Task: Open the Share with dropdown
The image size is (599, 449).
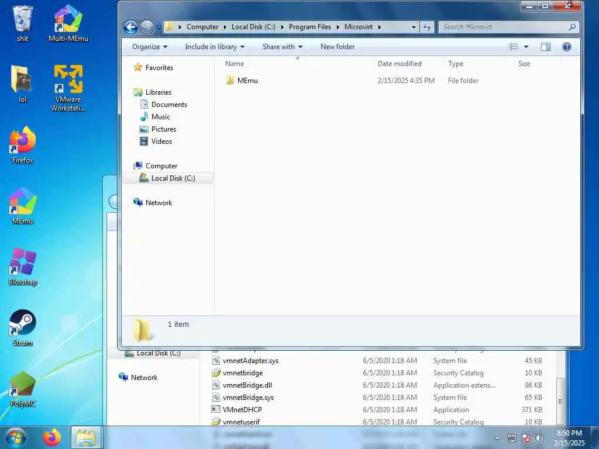Action: [x=283, y=47]
